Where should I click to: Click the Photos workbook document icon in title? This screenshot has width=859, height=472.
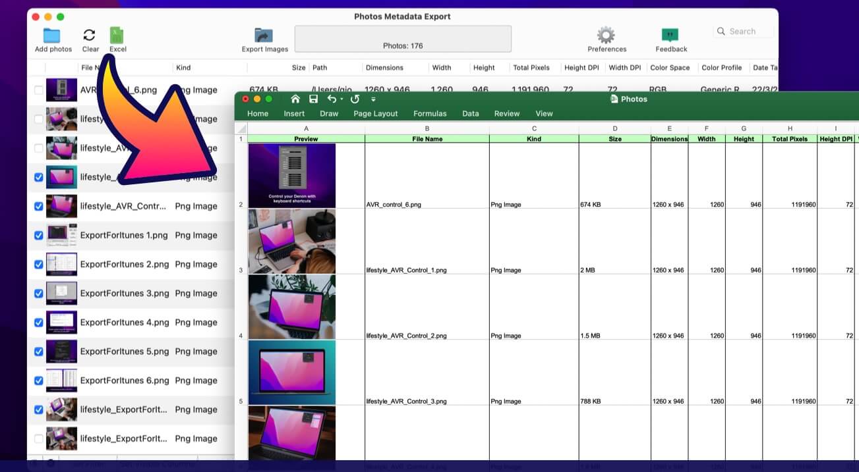click(614, 99)
